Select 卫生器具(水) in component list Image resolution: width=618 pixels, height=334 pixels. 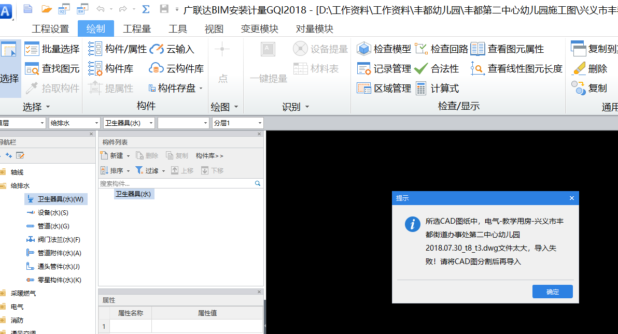click(x=133, y=194)
